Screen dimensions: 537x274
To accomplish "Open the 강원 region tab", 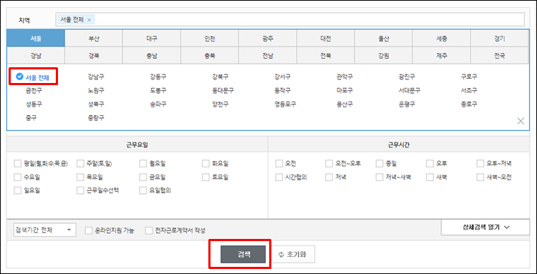I will click(383, 55).
